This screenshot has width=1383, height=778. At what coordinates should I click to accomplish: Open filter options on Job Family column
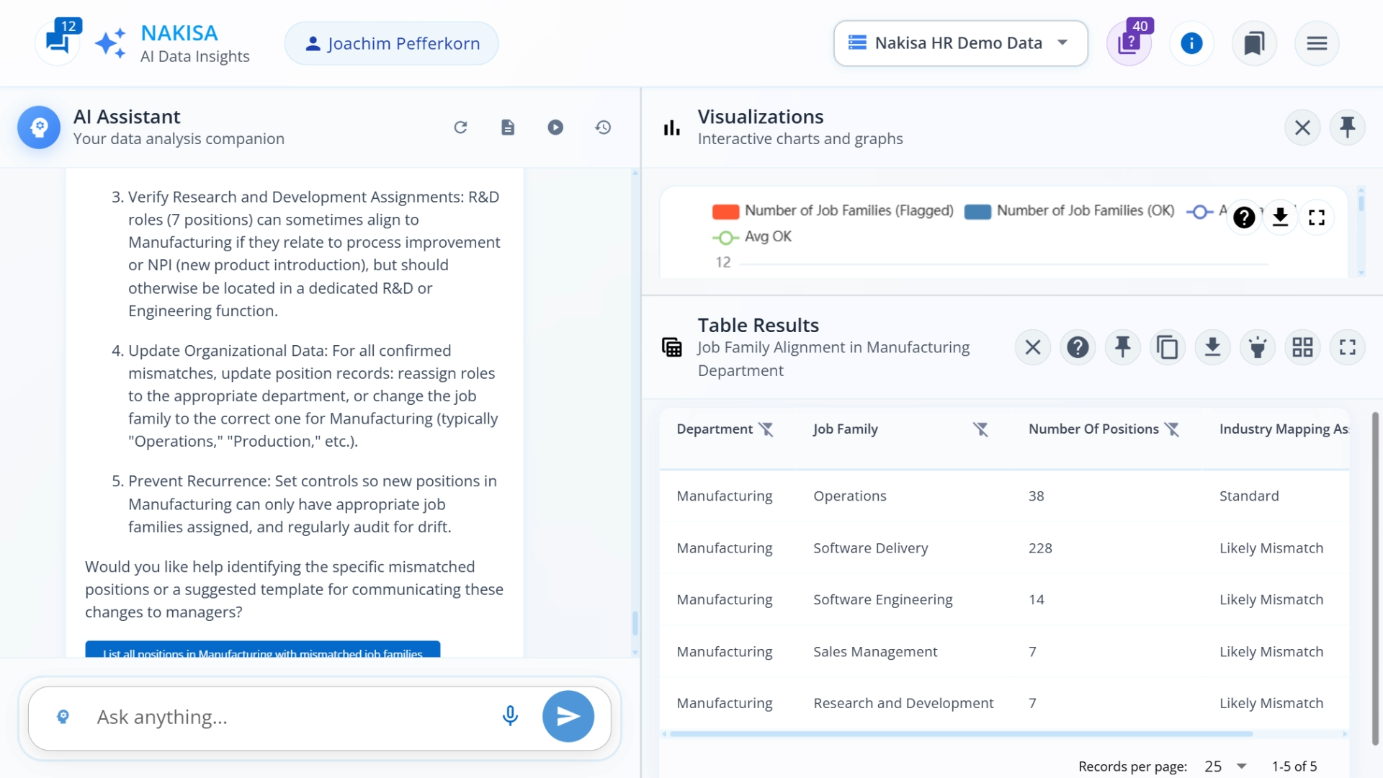click(x=981, y=429)
